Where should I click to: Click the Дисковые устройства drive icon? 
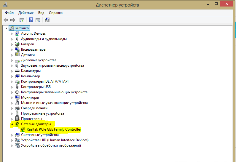pyautogui.click(x=17, y=61)
